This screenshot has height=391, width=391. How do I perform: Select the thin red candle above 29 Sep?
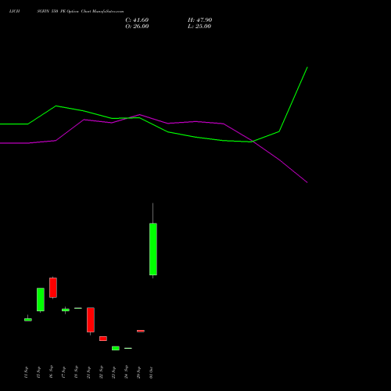tap(141, 331)
